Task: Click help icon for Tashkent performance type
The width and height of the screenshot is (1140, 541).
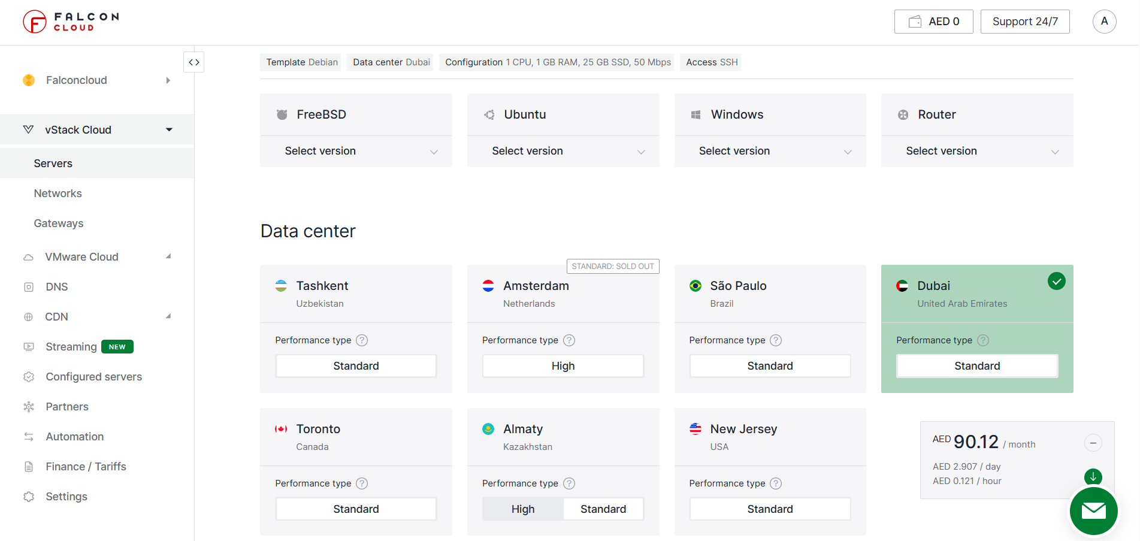Action: [x=362, y=340]
